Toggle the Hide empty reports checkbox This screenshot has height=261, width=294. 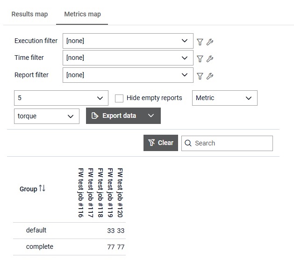[119, 98]
